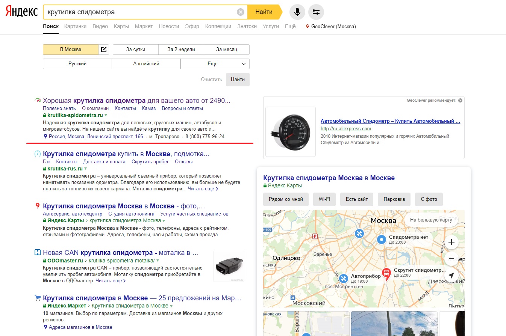Open the Вопросы и ответы sitelink

(182, 108)
